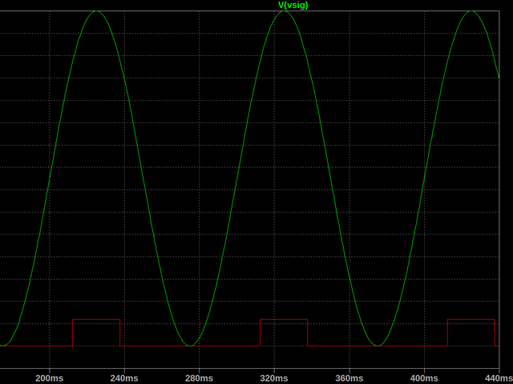
Task: Click the rising edge of the first red pulse
Action: [x=73, y=333]
